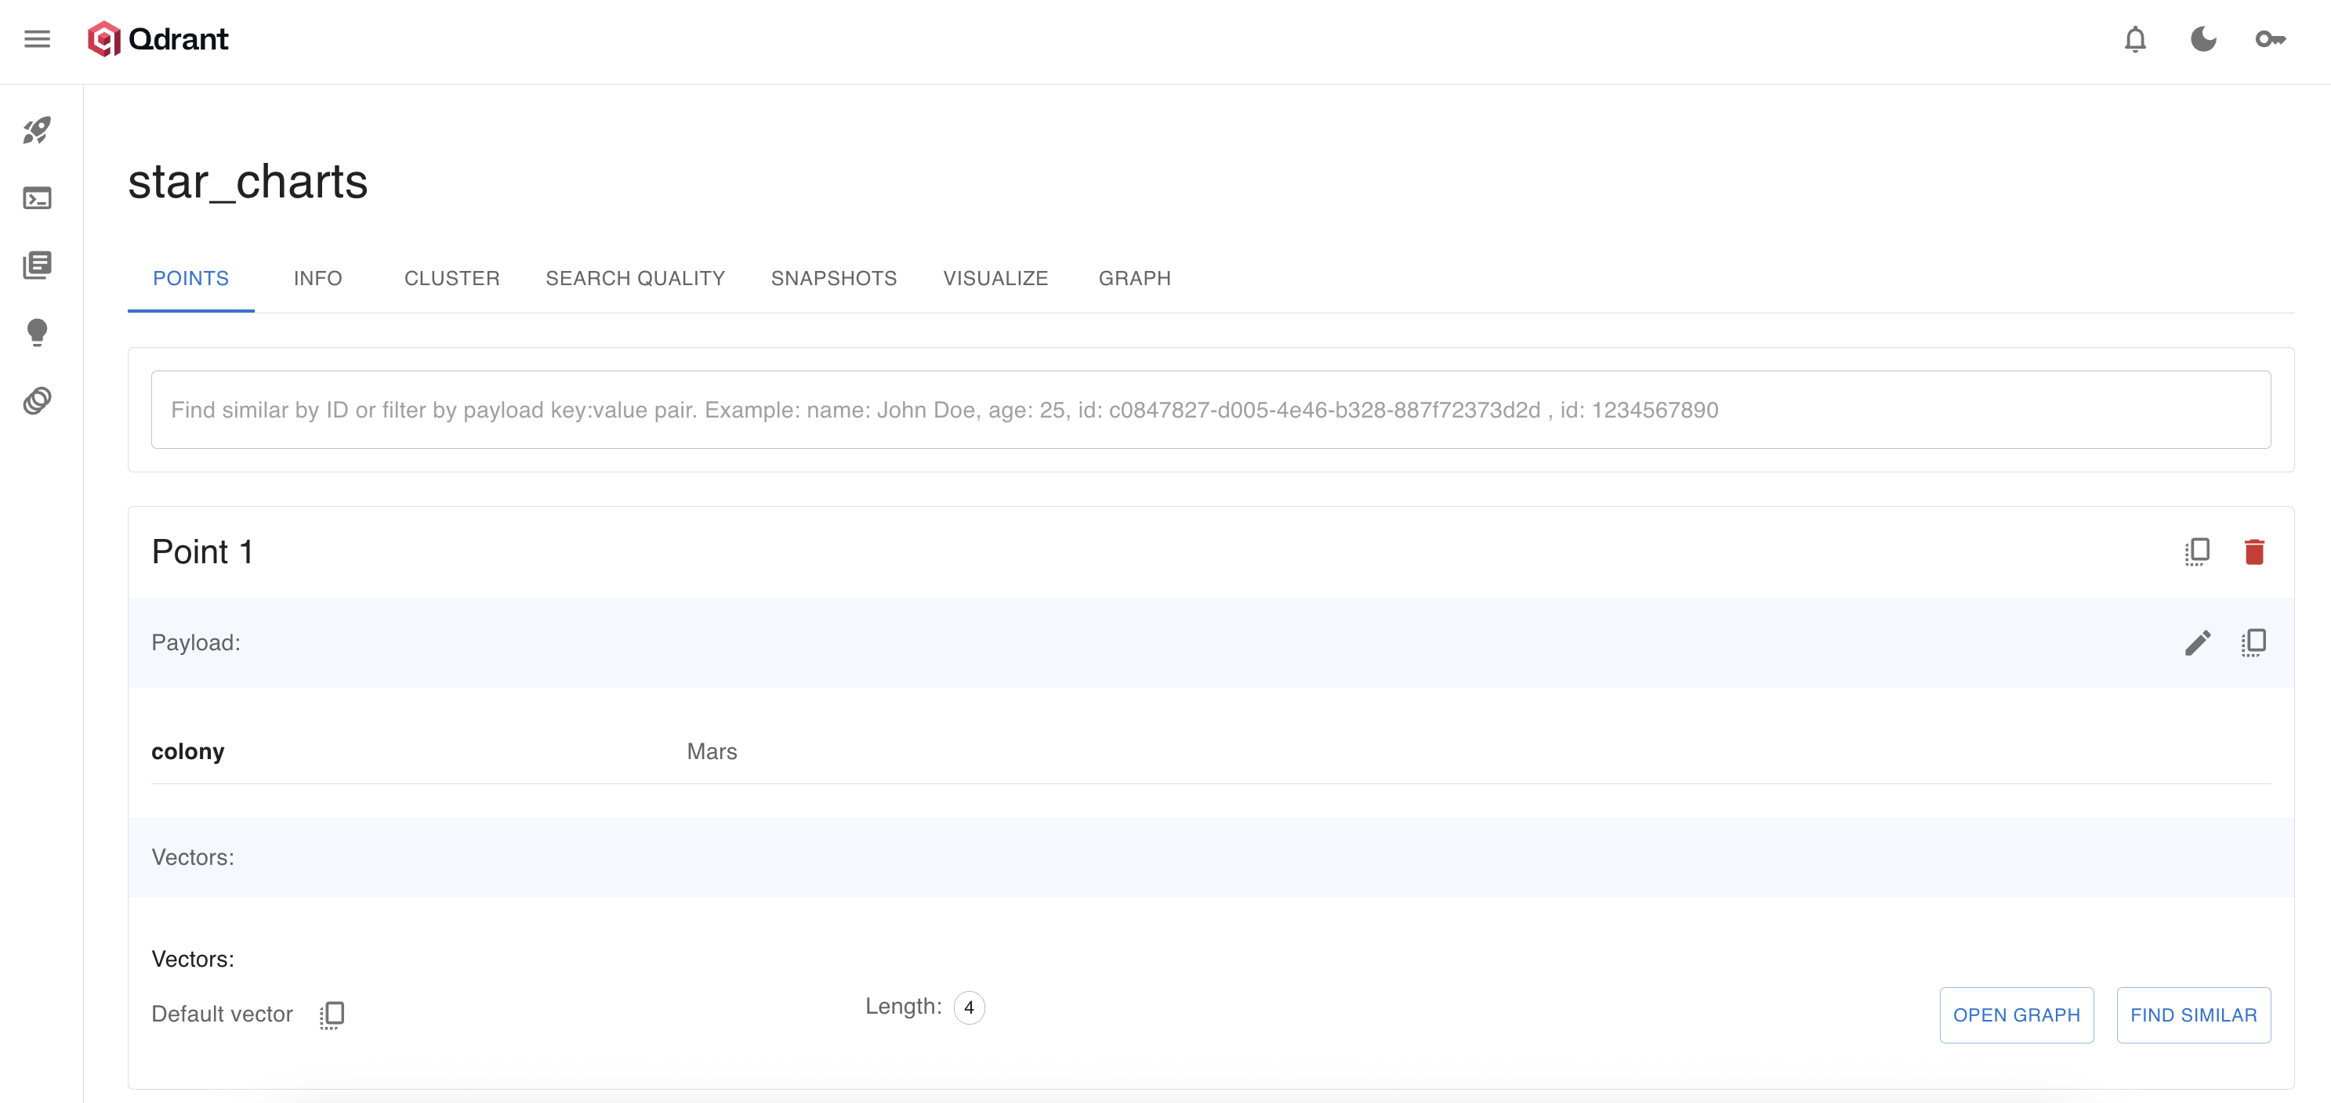Select the rocket icon in the sidebar

click(x=37, y=130)
